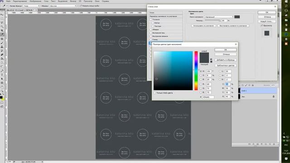Open the Файл menu

[8, 1]
